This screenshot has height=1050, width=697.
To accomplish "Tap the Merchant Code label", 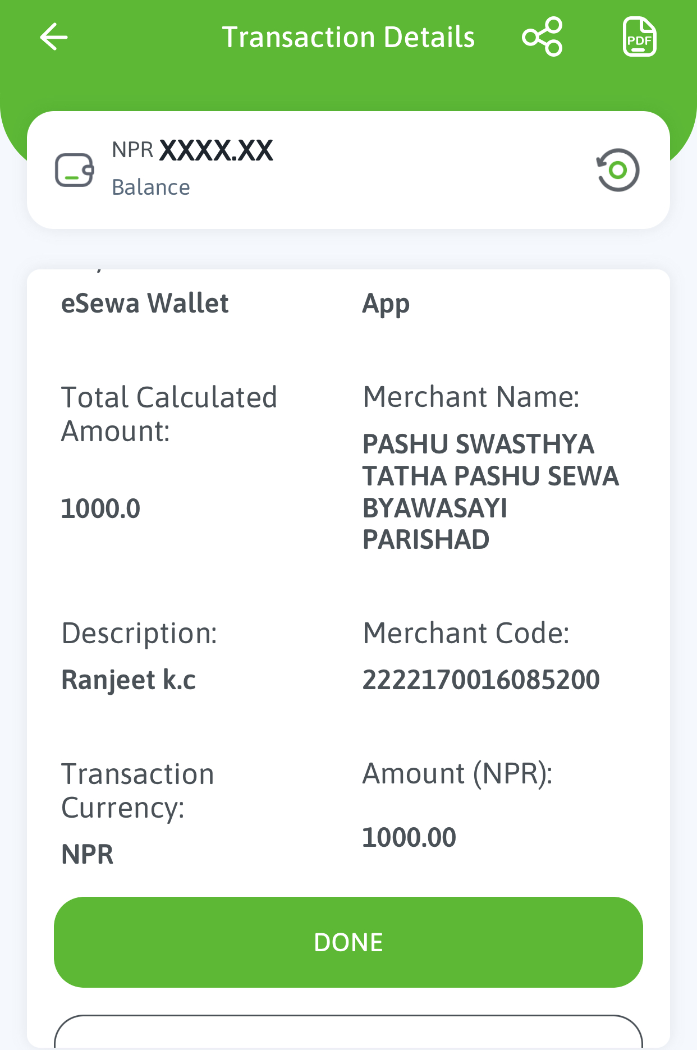I will (x=466, y=633).
